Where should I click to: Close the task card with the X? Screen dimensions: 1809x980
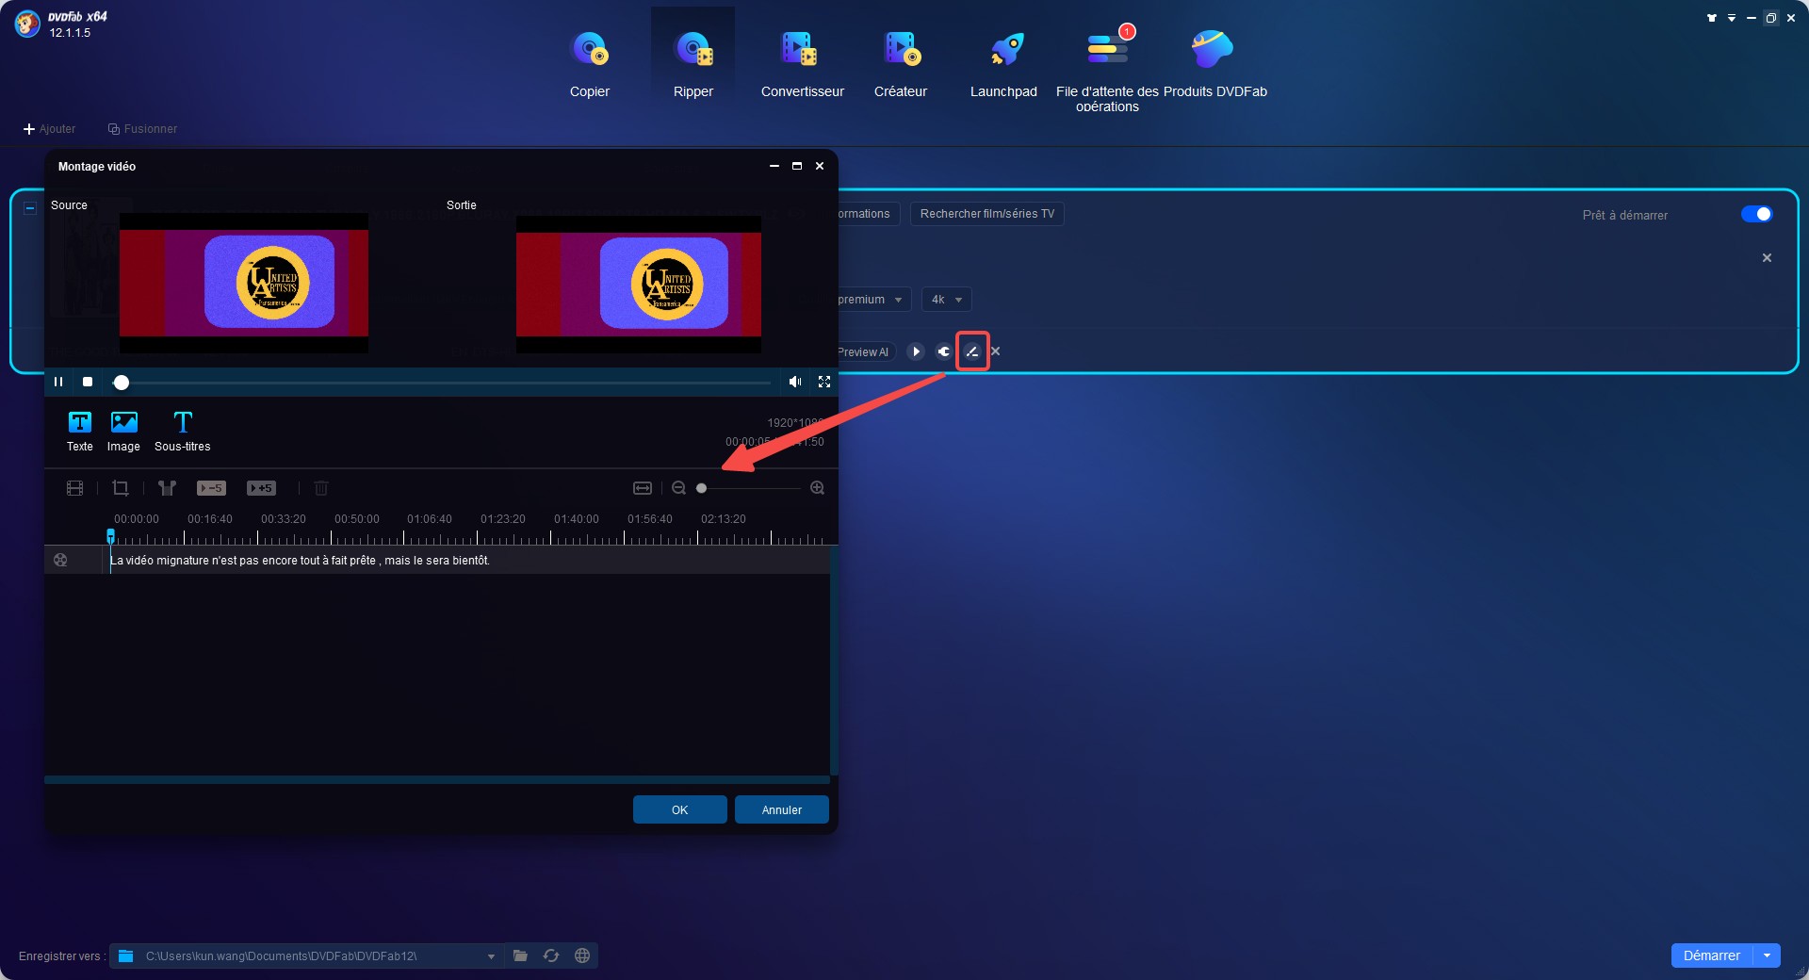[x=1767, y=257]
